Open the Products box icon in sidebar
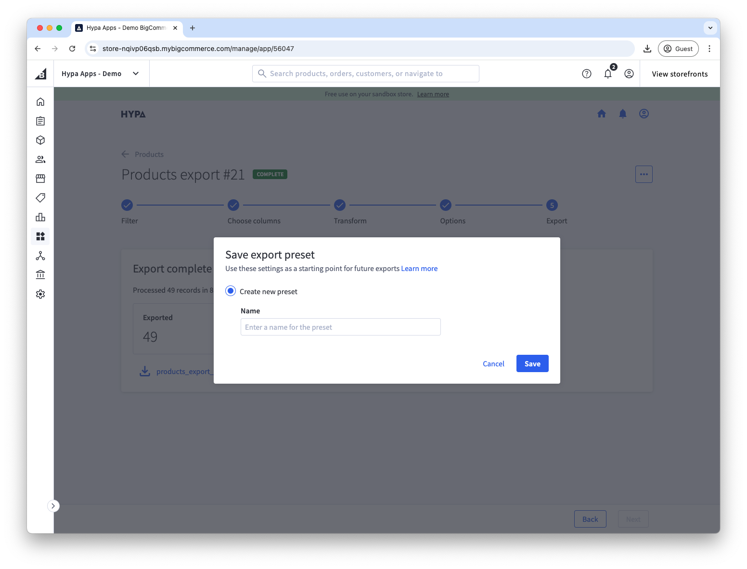The image size is (747, 569). coord(40,140)
